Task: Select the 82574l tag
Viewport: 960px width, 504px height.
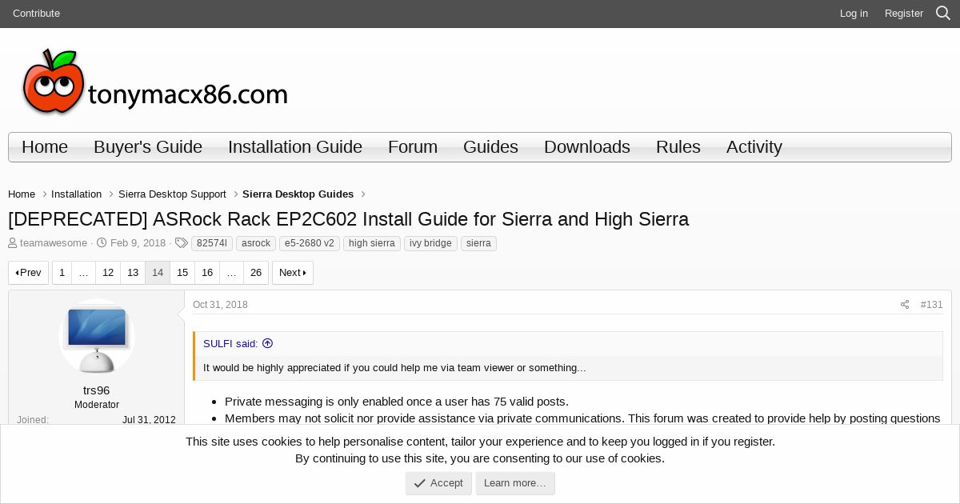Action: pos(212,243)
